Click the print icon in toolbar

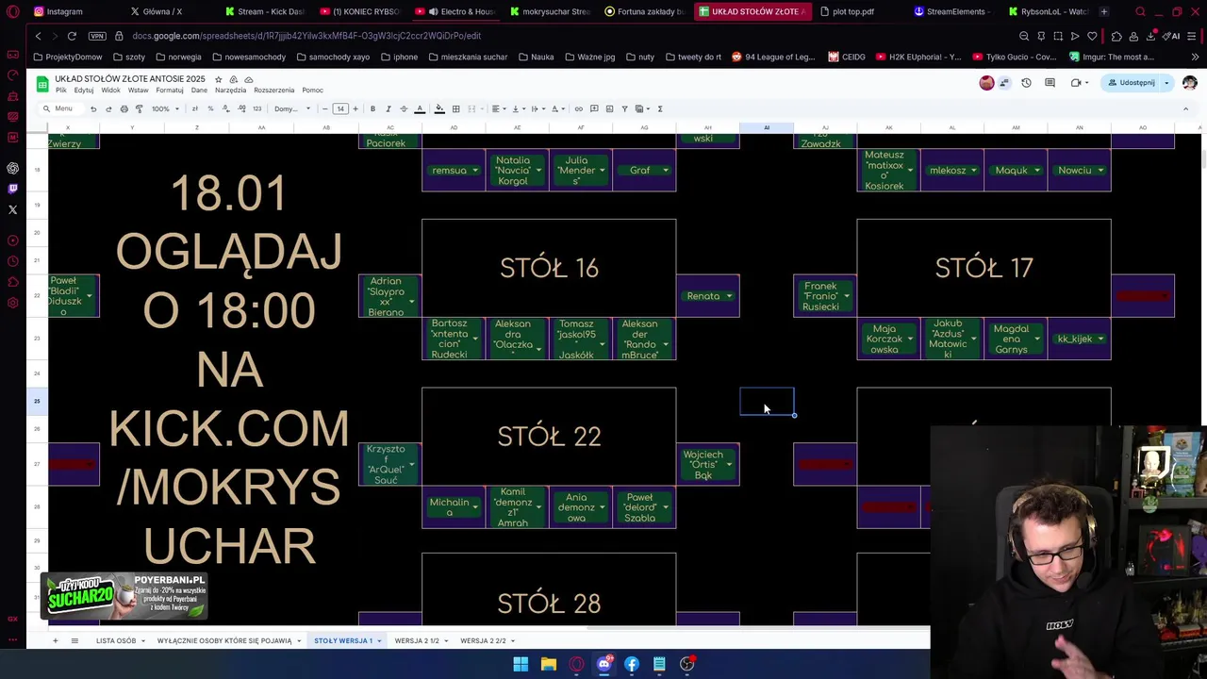pyautogui.click(x=124, y=108)
